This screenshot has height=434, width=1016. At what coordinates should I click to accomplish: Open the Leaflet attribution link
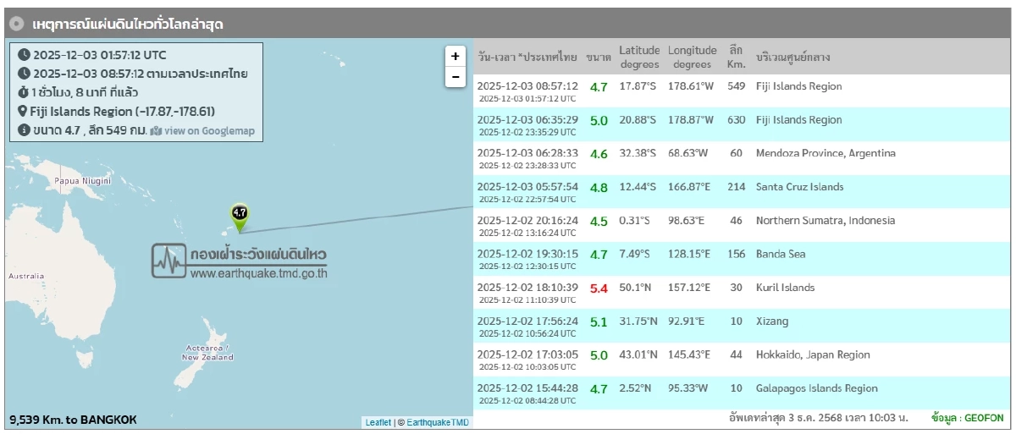378,422
